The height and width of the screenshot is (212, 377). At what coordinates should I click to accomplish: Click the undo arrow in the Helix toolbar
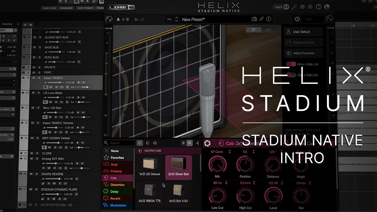(136, 19)
